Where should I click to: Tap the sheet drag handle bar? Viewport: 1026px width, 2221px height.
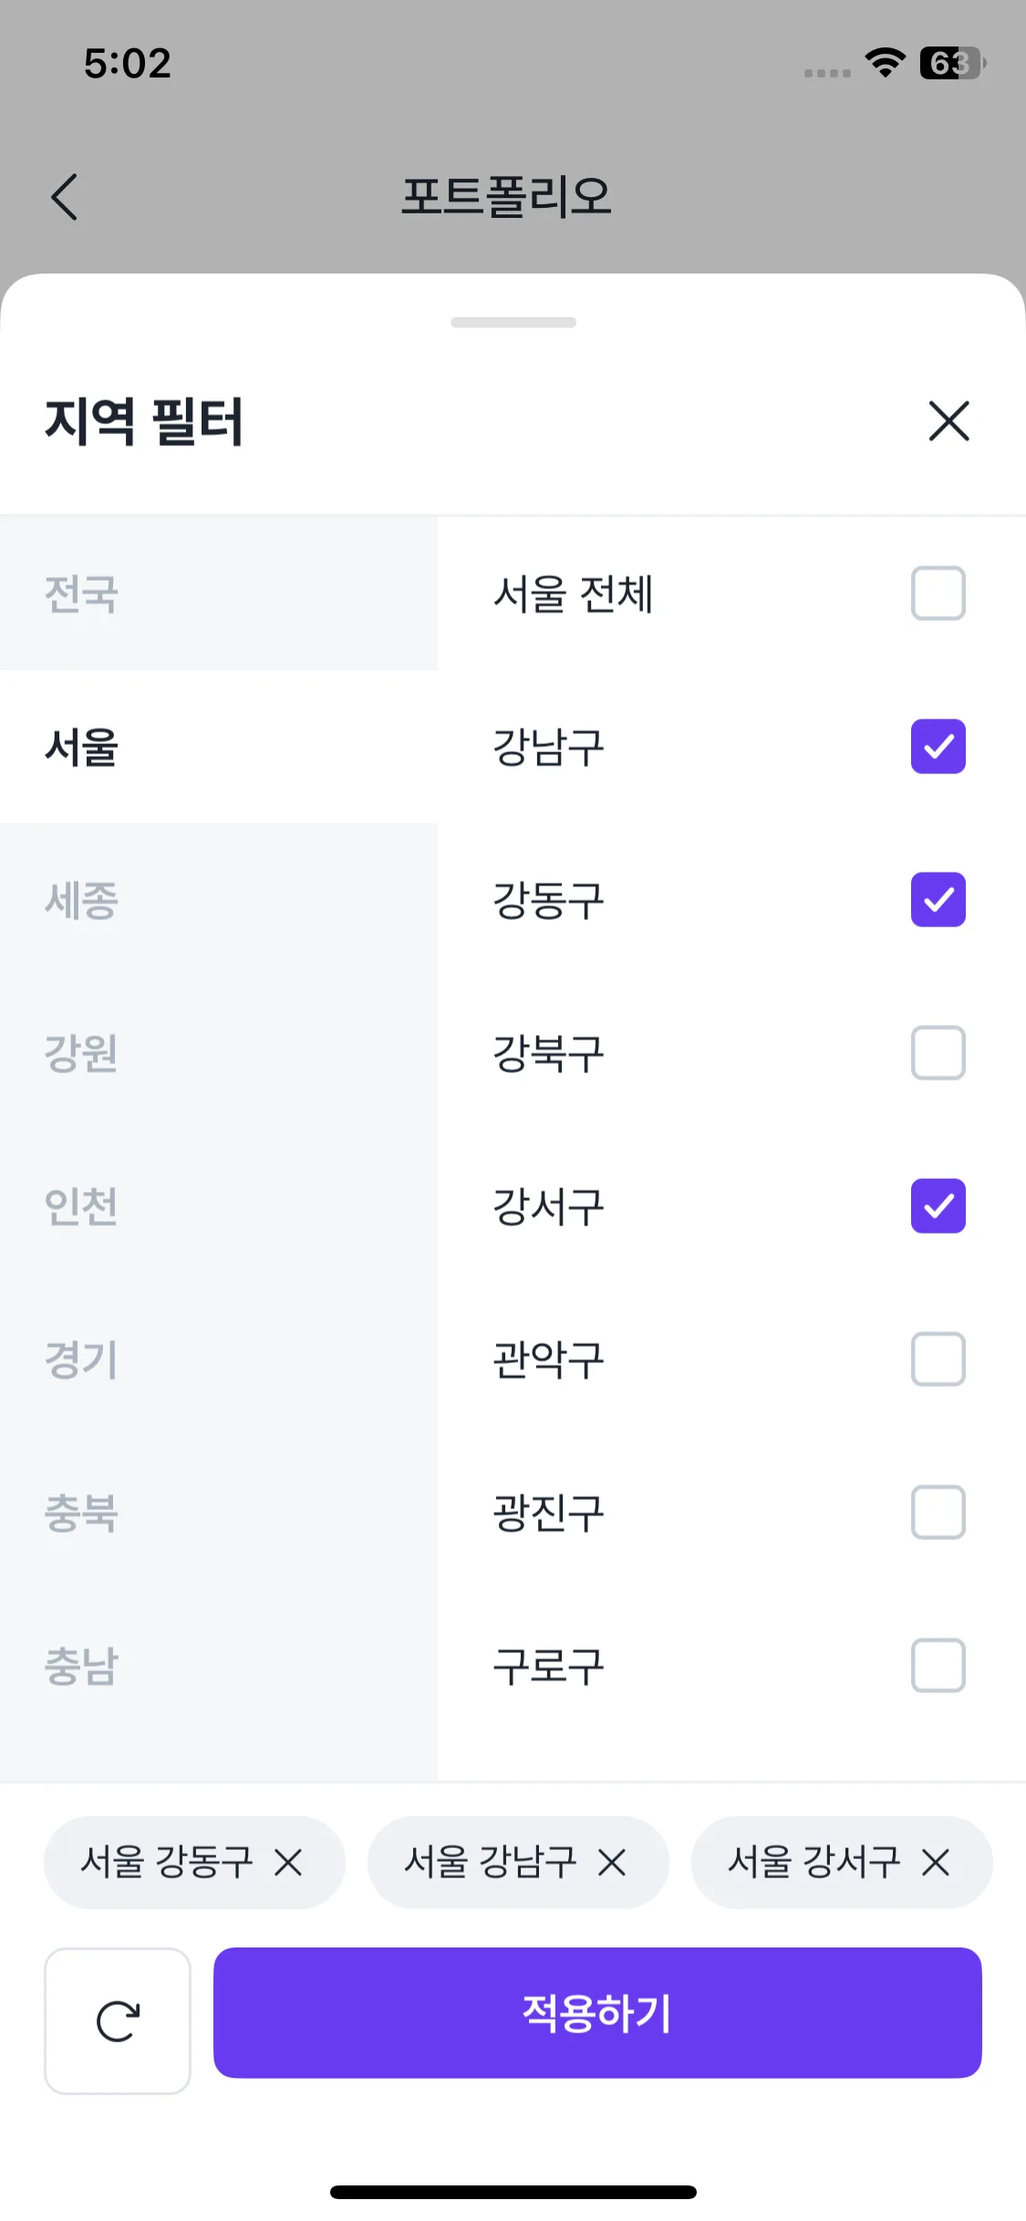point(513,323)
